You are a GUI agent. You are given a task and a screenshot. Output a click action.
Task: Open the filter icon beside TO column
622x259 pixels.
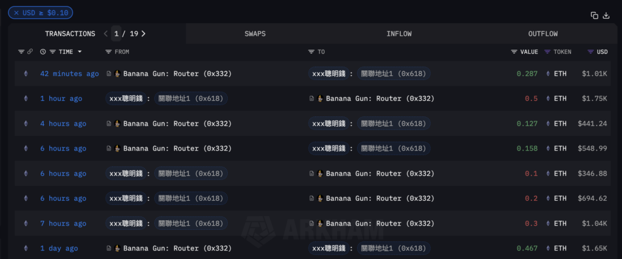(x=311, y=52)
